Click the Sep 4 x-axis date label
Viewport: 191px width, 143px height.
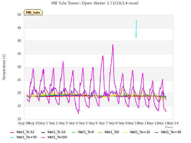(73, 123)
